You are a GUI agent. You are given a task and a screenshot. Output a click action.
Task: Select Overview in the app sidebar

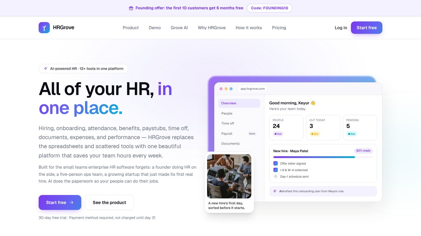tap(239, 103)
